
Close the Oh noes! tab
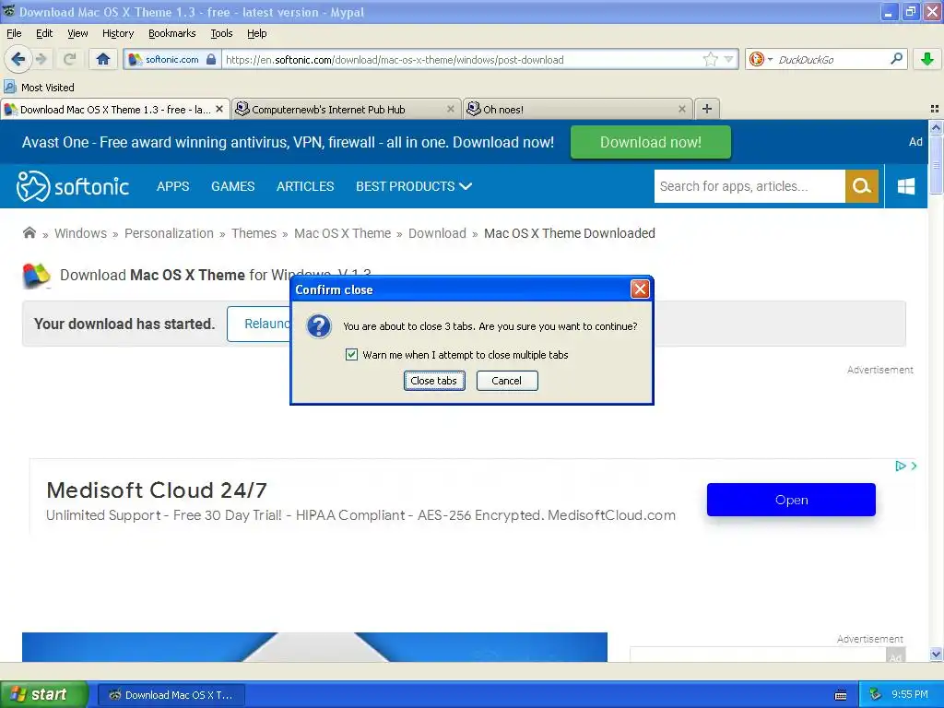coord(681,109)
